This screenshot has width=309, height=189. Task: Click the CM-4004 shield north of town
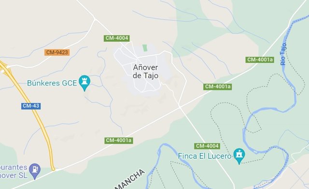pyautogui.click(x=117, y=38)
